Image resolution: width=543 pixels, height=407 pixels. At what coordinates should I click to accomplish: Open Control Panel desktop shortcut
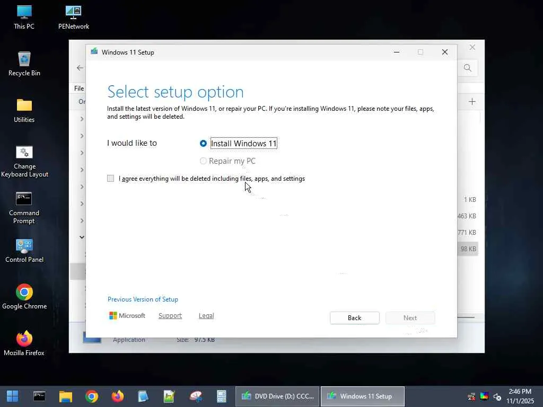click(x=24, y=251)
